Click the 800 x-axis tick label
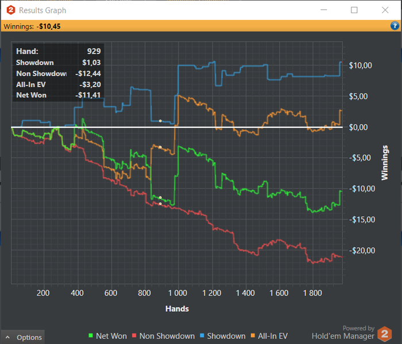Viewport: 402px width, 344px height. [x=144, y=293]
